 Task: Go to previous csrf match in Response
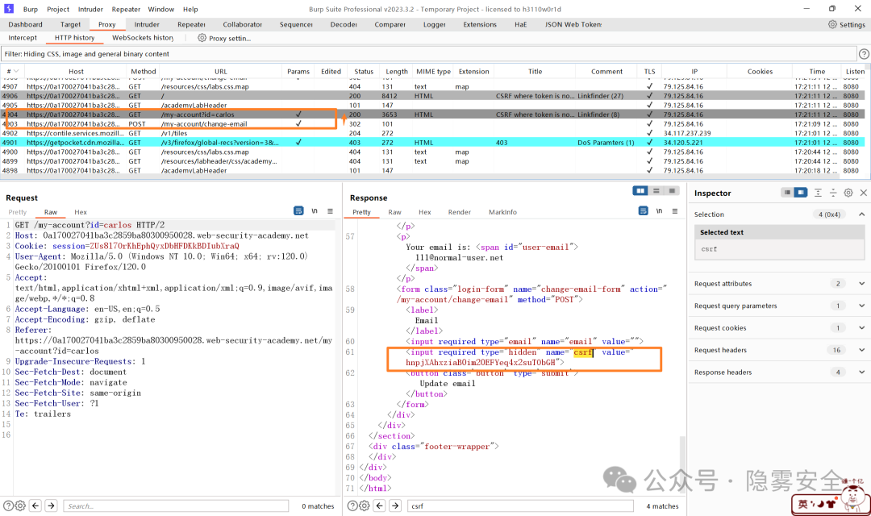click(380, 506)
